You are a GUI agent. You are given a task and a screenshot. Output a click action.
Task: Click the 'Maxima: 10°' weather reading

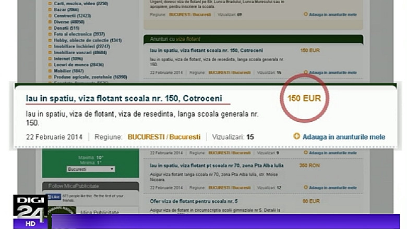tap(91, 158)
